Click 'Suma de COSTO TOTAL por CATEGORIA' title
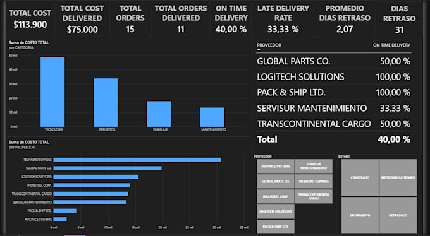The height and width of the screenshot is (236, 430). 29,45
